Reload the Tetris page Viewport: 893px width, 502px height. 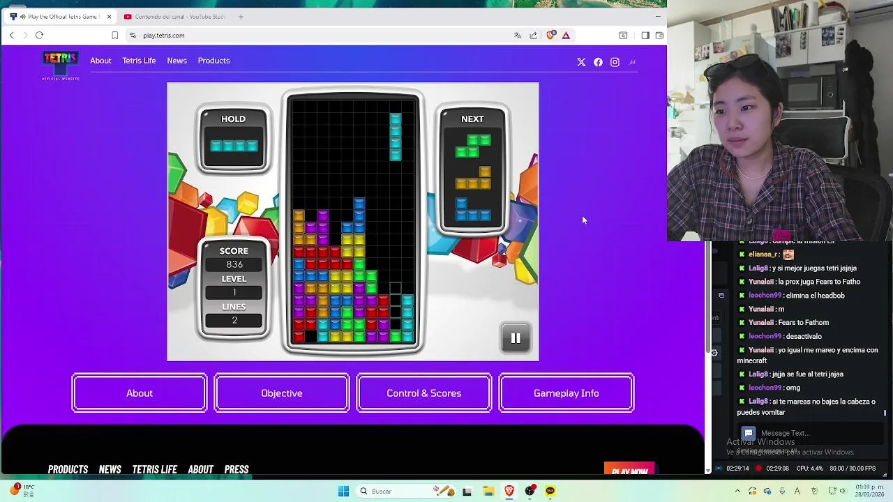[x=40, y=35]
